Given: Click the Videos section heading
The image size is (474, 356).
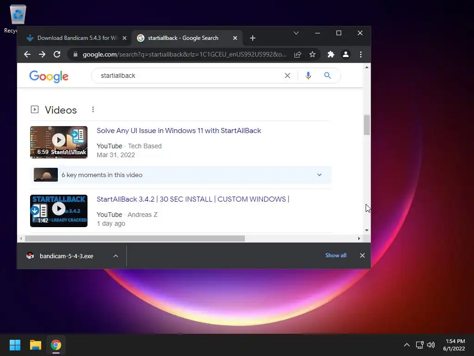Looking at the screenshot, I should (61, 110).
